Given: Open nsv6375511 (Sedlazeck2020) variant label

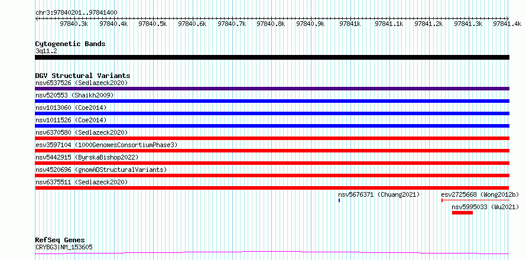Looking at the screenshot, I should (x=82, y=182).
